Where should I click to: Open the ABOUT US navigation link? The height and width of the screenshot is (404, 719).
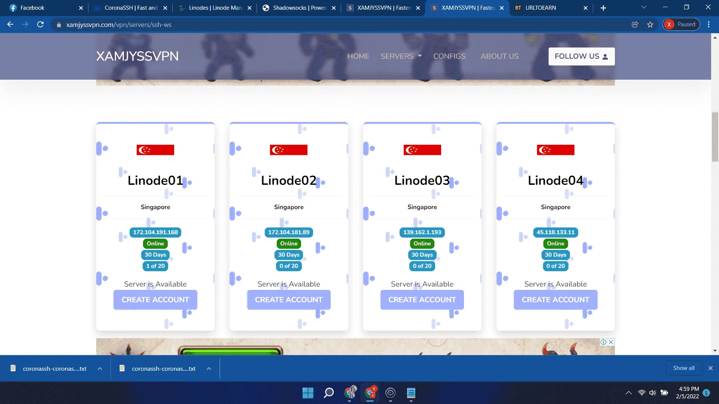(x=500, y=56)
